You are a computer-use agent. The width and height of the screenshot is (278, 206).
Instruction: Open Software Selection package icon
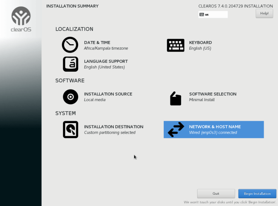coord(175,99)
